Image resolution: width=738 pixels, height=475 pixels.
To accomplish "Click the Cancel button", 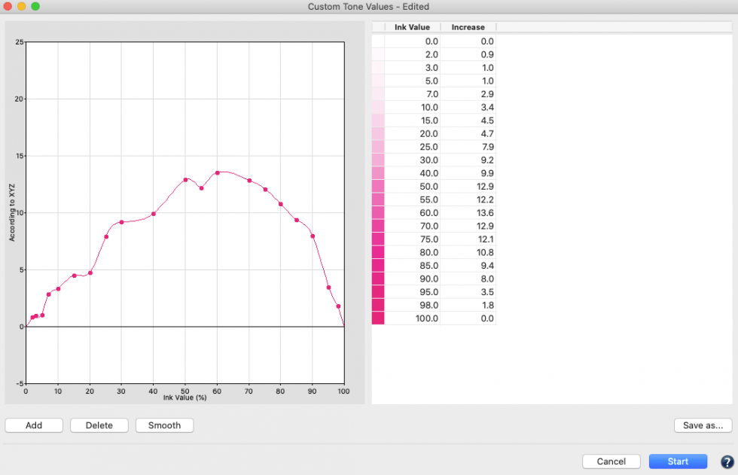I will (611, 461).
